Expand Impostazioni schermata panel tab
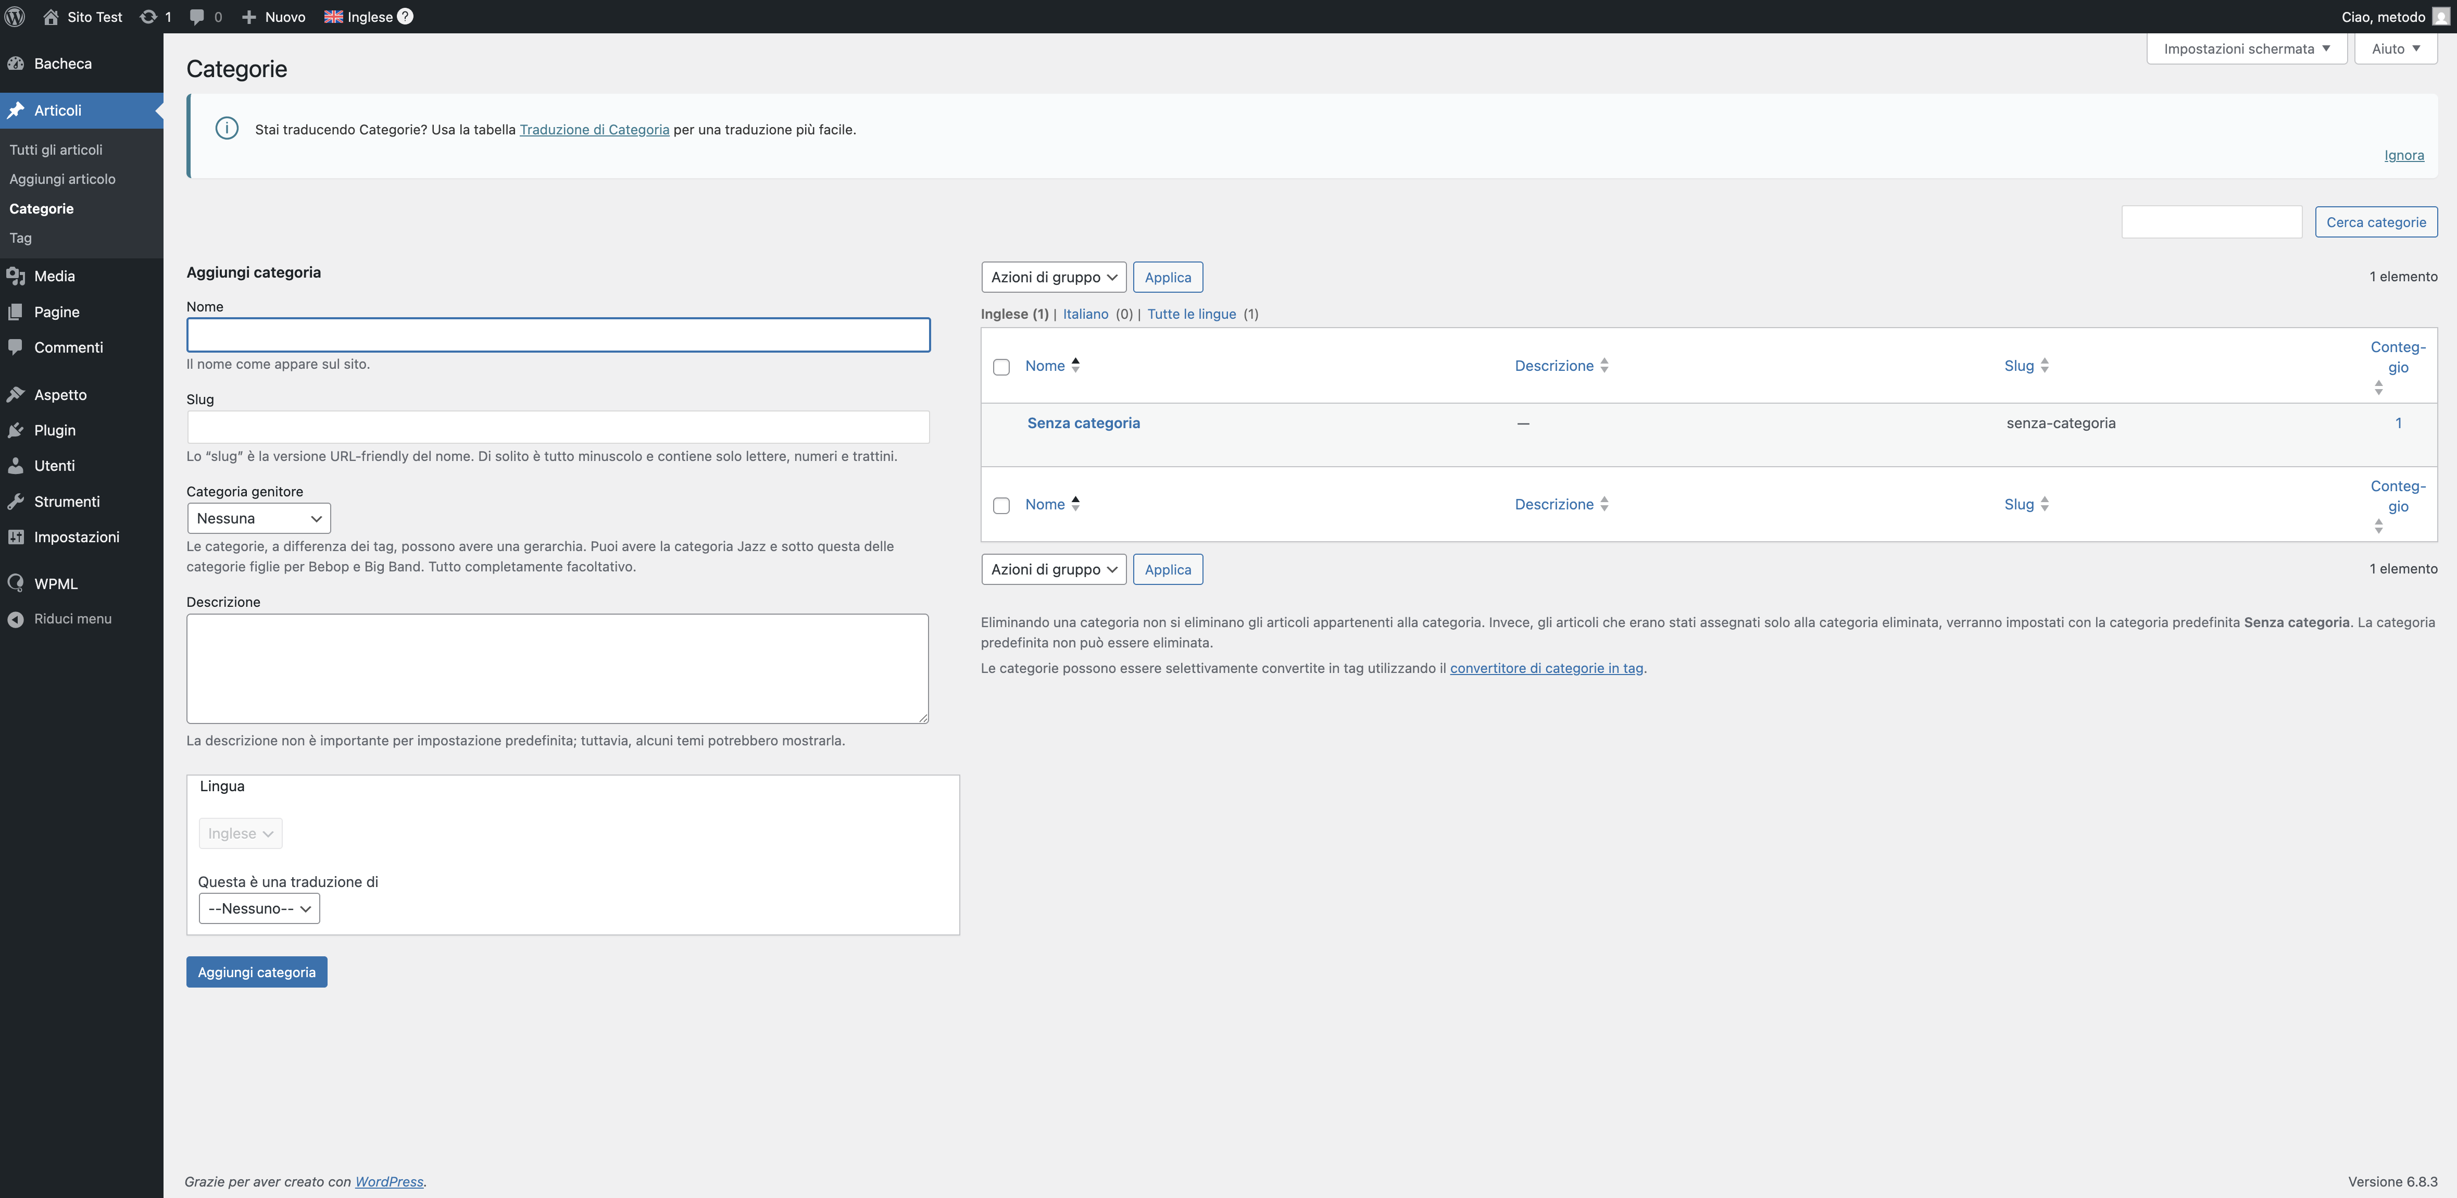Image resolution: width=2457 pixels, height=1198 pixels. coord(2246,48)
